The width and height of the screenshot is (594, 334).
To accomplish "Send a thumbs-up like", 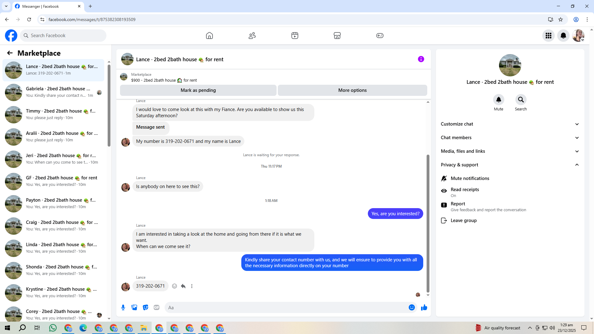I will [424, 307].
